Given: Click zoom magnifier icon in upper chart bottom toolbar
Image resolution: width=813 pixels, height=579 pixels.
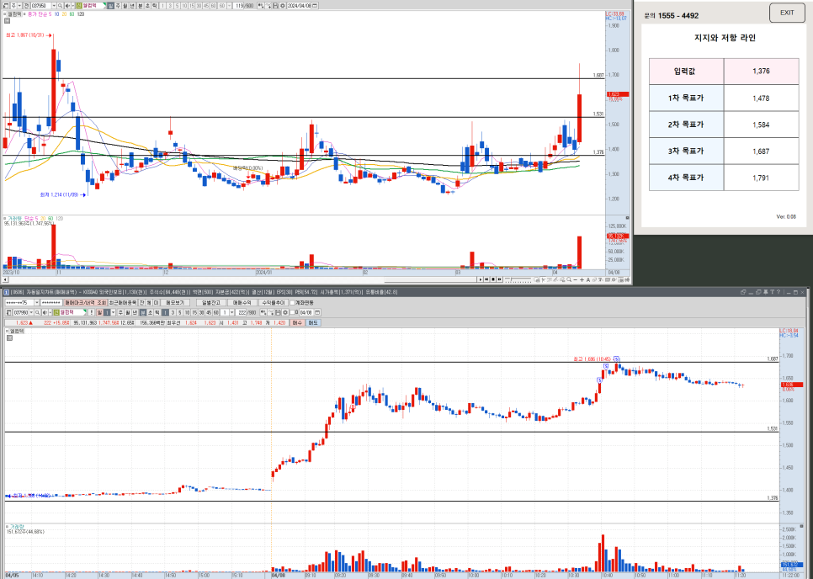Looking at the screenshot, I should (569, 279).
